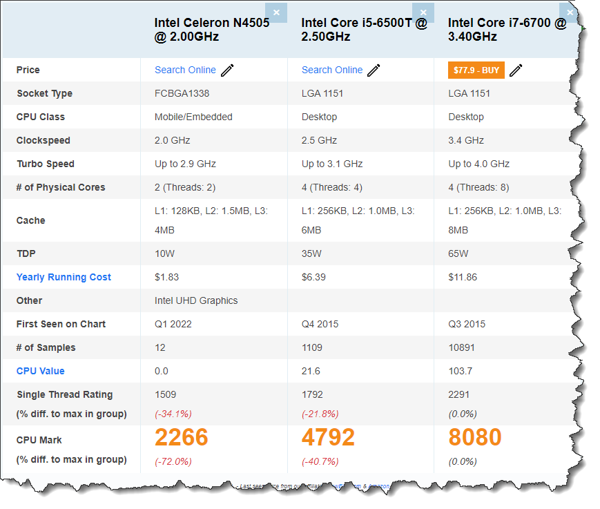
Task: Click the 10891 samples count
Action: coord(461,347)
